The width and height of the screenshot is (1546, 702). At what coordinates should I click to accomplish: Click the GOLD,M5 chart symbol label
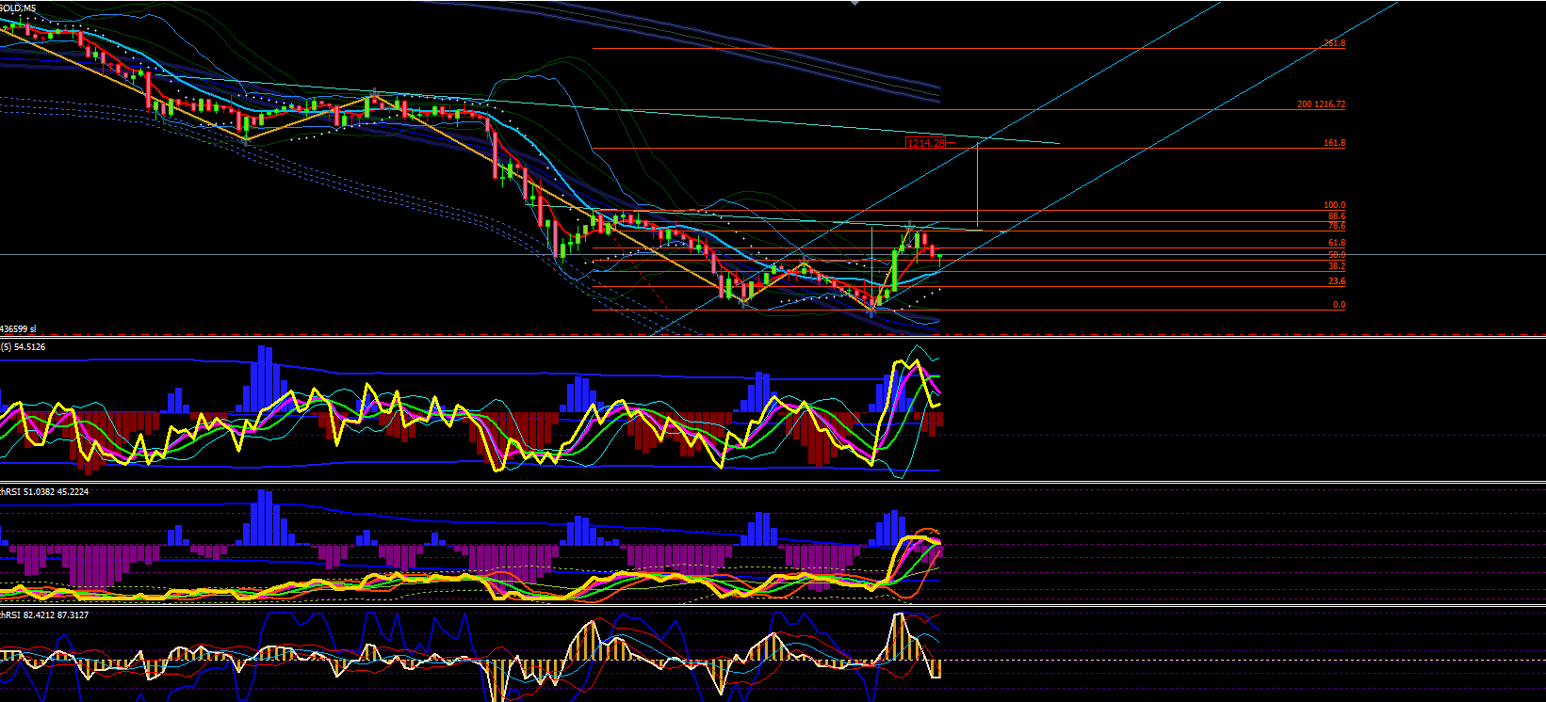[x=18, y=8]
